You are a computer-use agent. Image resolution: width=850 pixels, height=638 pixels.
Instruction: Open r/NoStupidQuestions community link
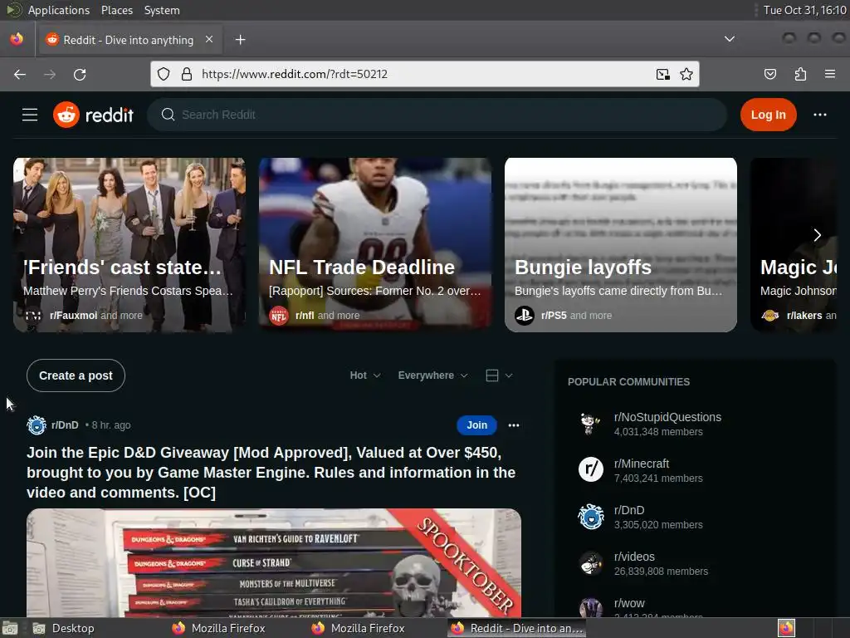tap(667, 417)
